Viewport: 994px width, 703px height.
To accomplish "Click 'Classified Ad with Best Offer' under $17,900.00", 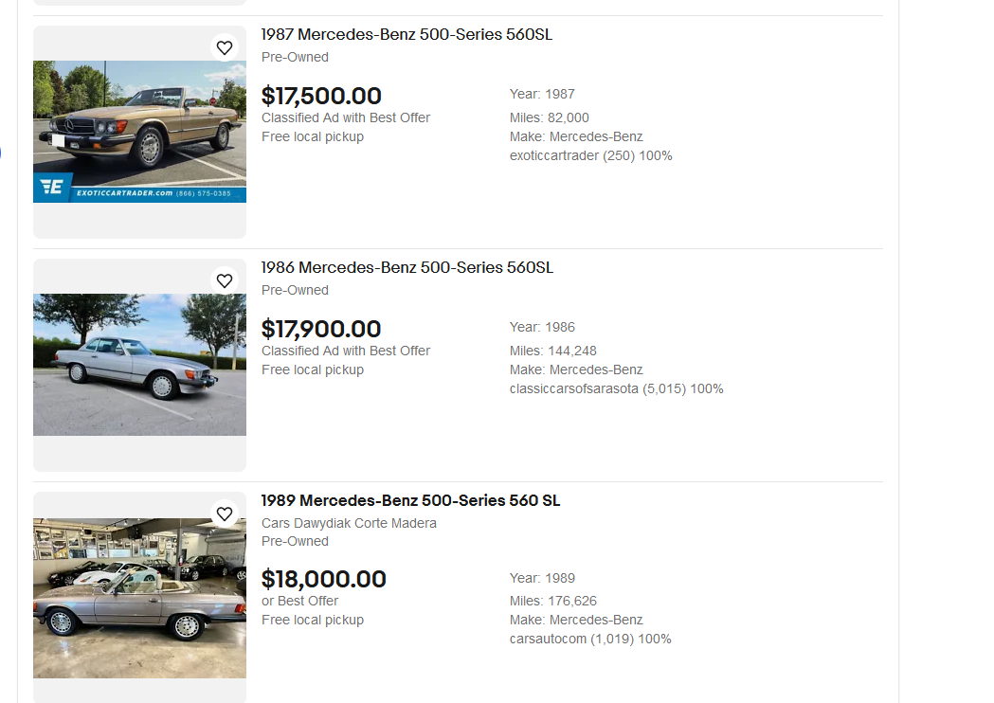I will 345,351.
